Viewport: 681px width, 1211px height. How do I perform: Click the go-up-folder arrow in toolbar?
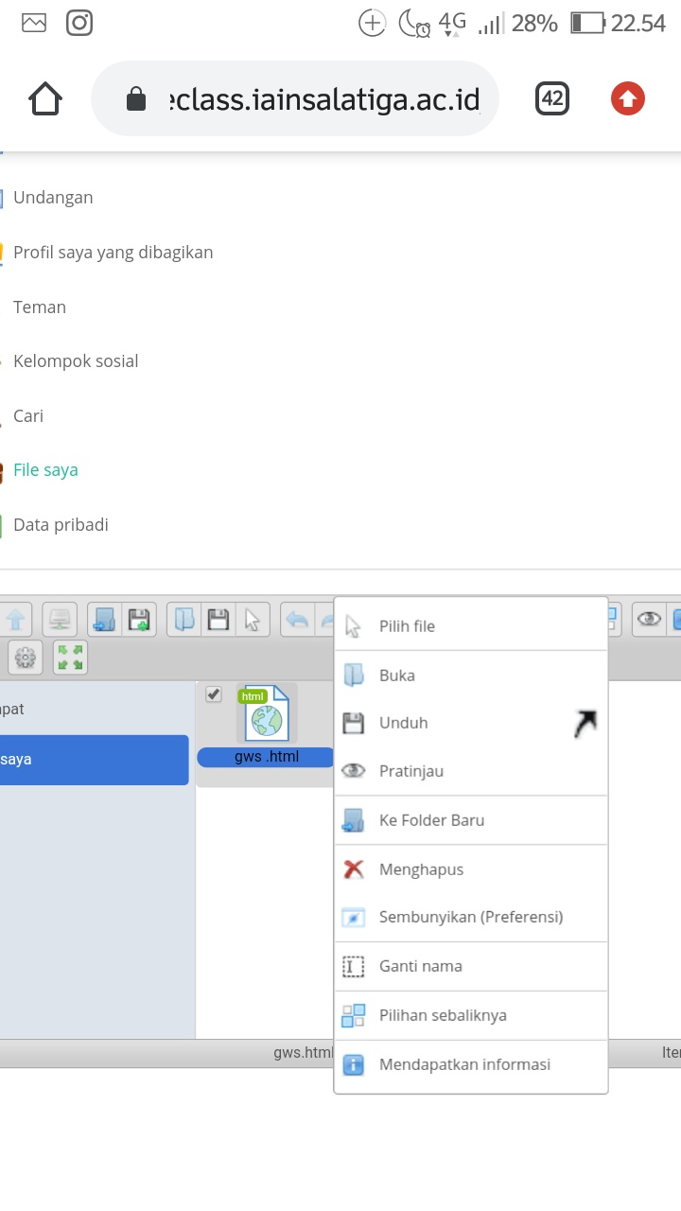point(16,620)
